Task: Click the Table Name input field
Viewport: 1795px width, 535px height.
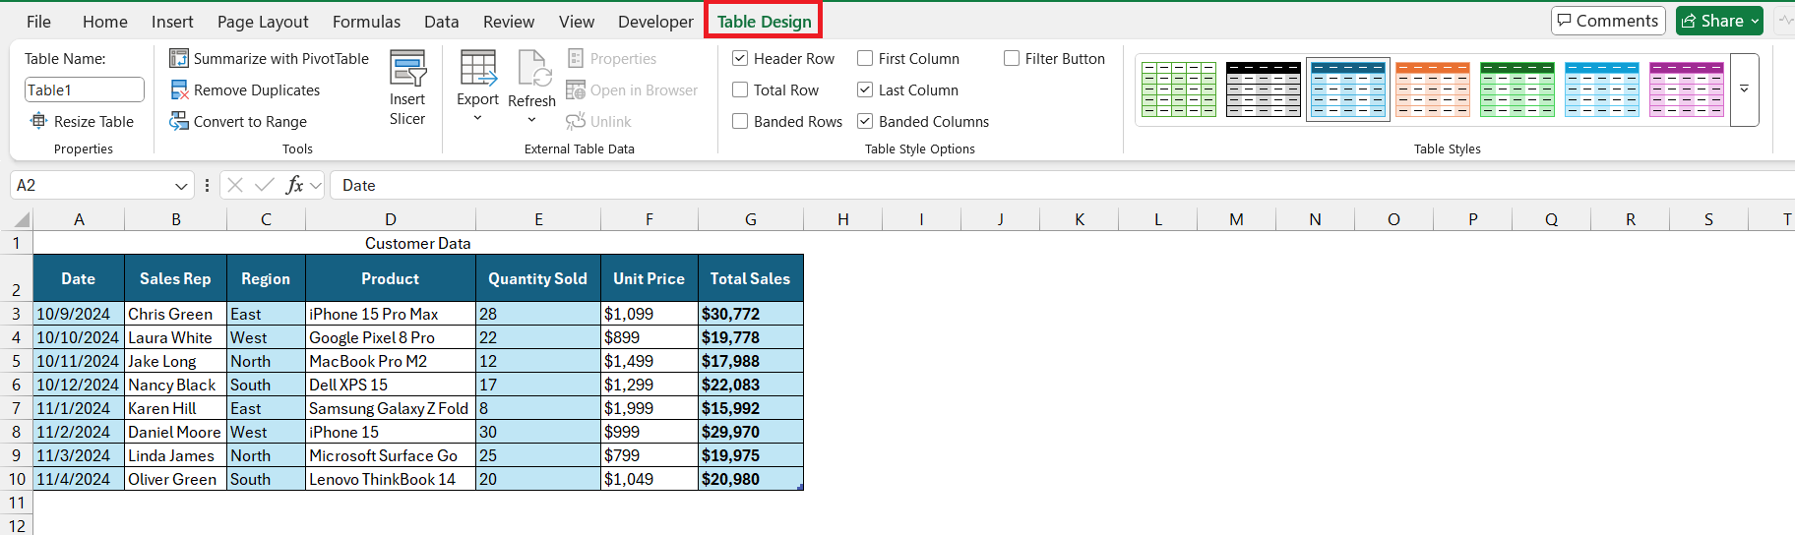Action: tap(85, 89)
